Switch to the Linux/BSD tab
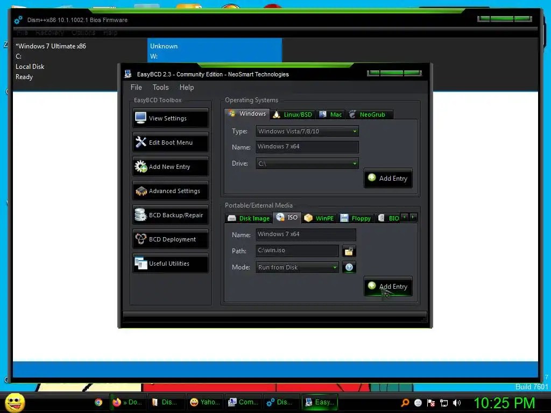Image resolution: width=551 pixels, height=413 pixels. [x=293, y=115]
